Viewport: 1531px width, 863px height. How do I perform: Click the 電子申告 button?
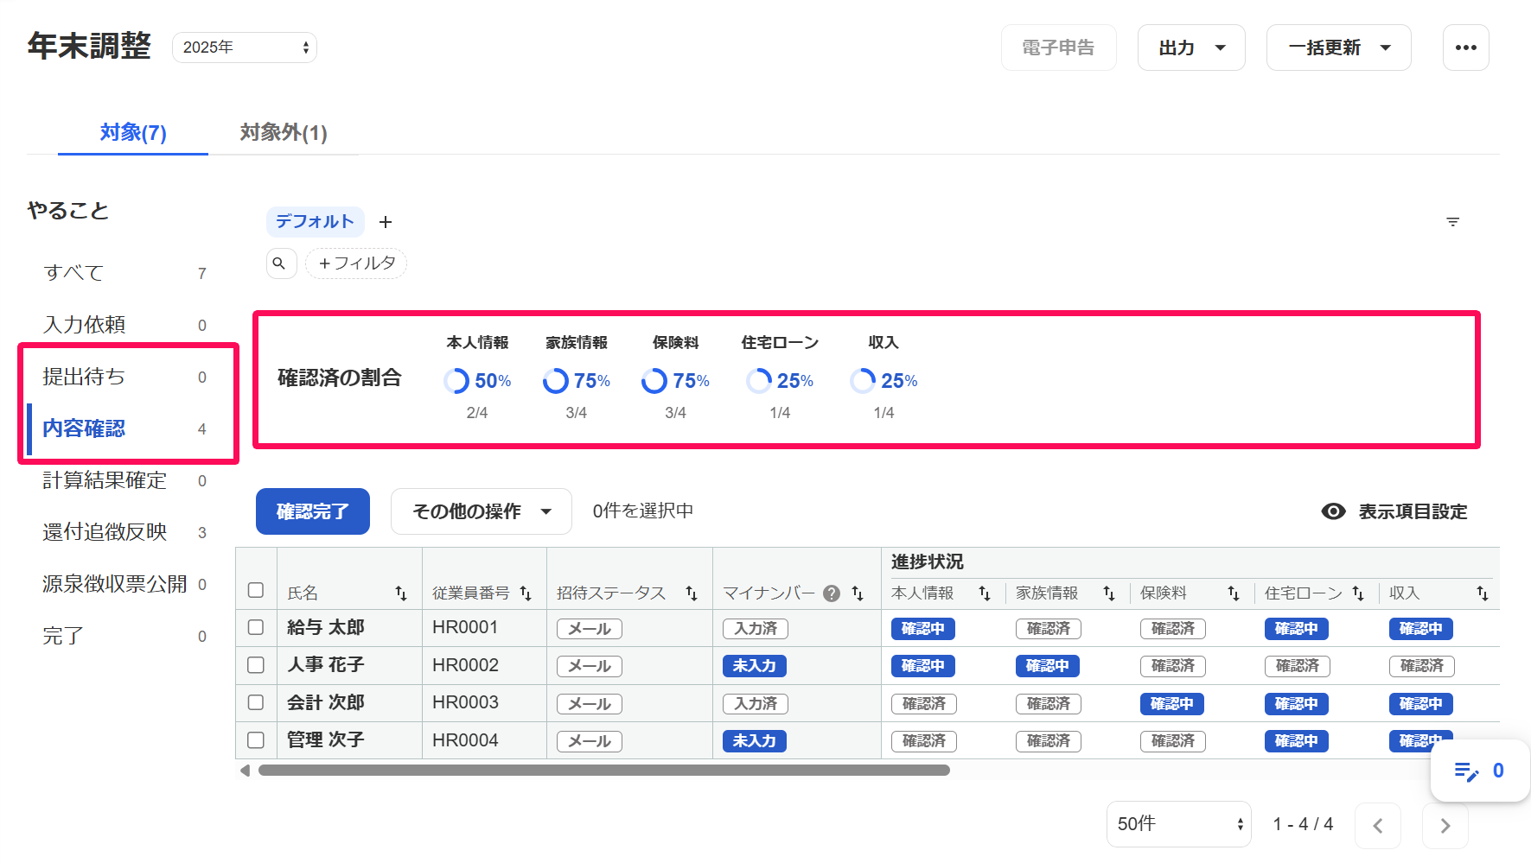(1058, 48)
